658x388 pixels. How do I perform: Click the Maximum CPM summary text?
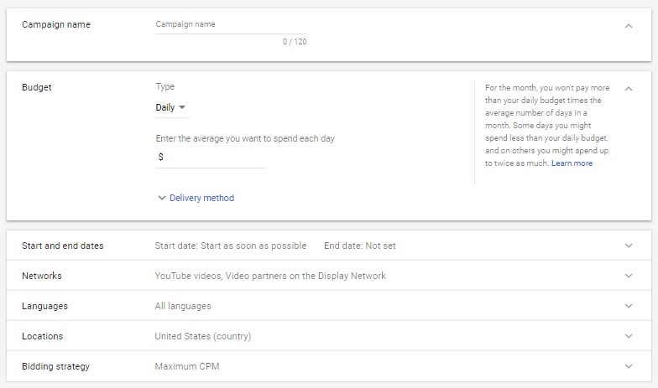(x=186, y=366)
